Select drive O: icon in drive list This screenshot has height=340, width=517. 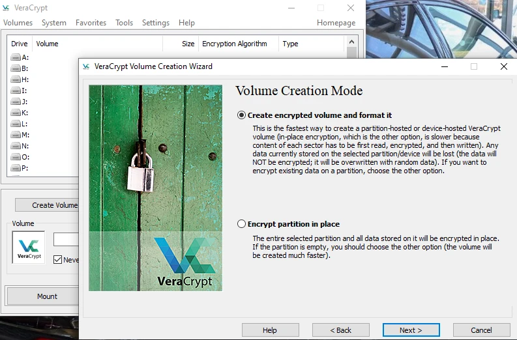[x=16, y=157]
